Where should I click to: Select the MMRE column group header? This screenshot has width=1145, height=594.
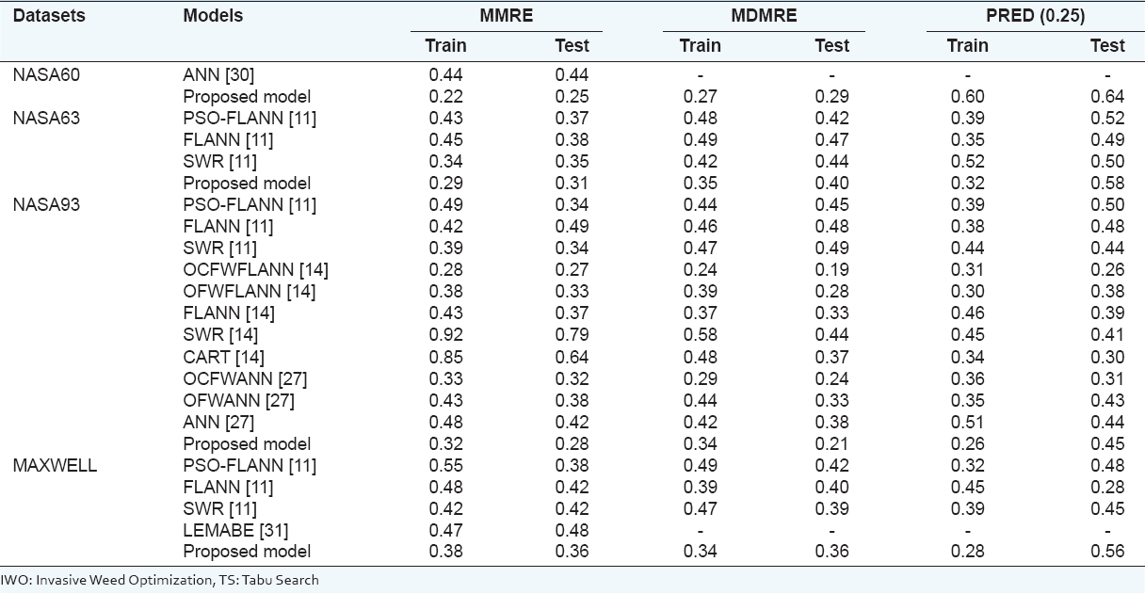508,16
